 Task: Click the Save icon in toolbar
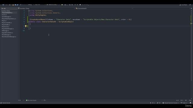(15, 5)
